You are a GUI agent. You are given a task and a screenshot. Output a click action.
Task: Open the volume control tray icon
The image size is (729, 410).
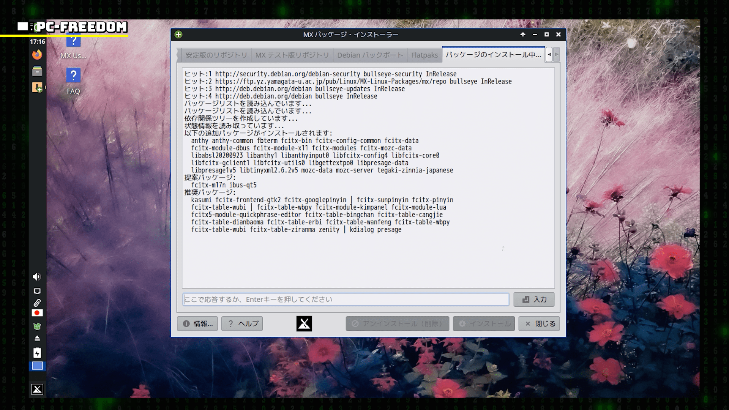[37, 277]
